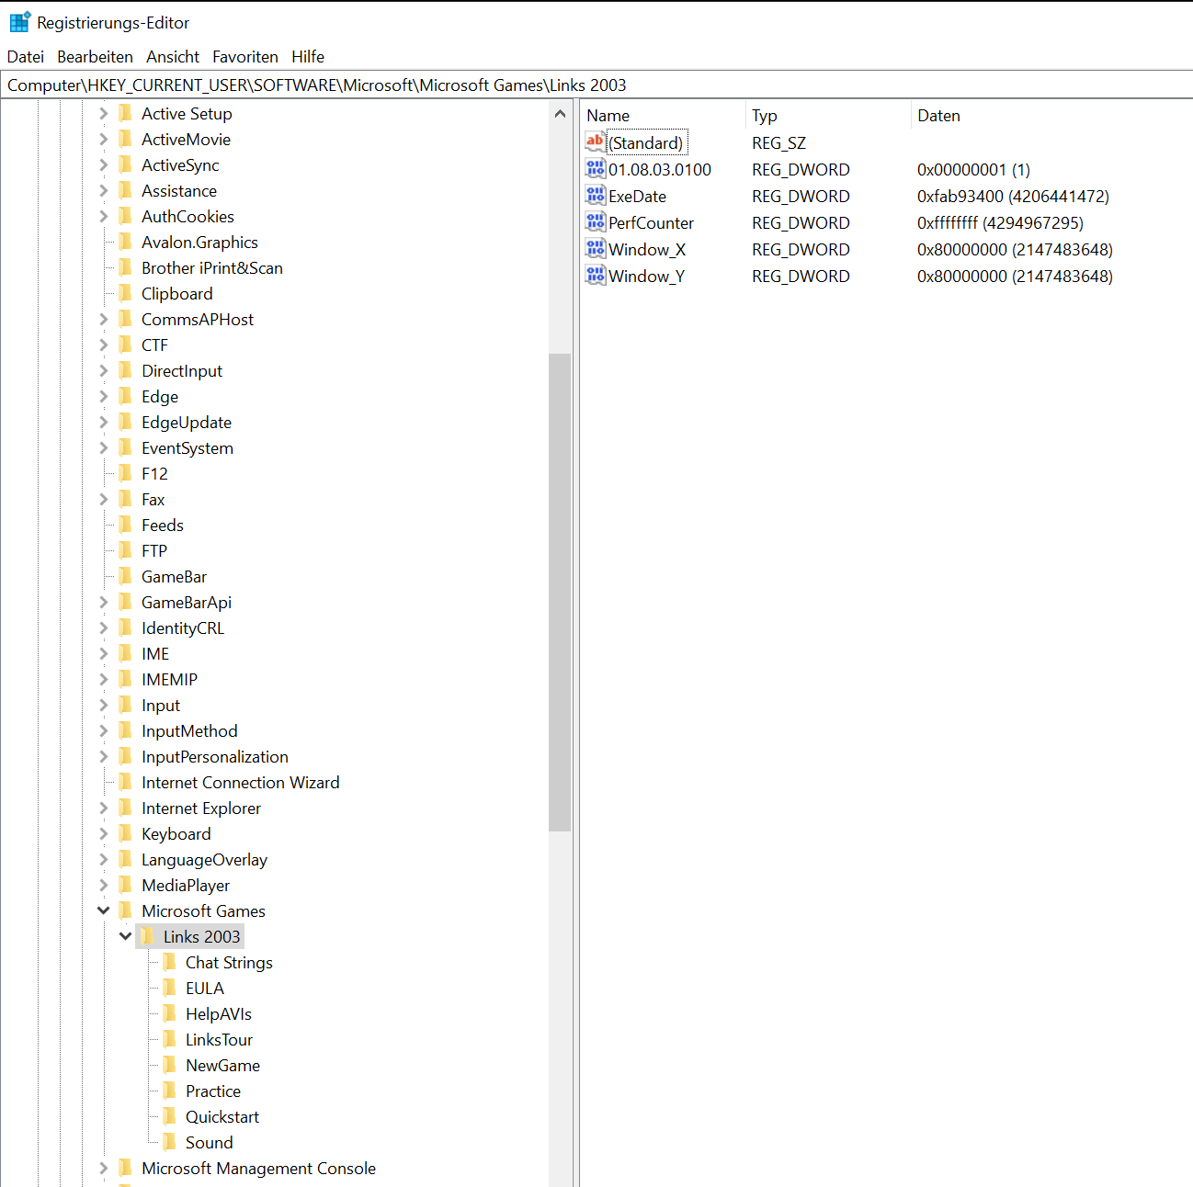Click the Microsoft Games folder icon
The image size is (1193, 1187).
tap(125, 910)
